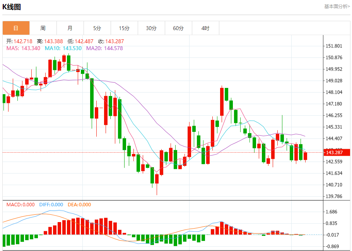Click the 0.835 MACD axis label
The image size is (352, 251).
(x=331, y=223)
